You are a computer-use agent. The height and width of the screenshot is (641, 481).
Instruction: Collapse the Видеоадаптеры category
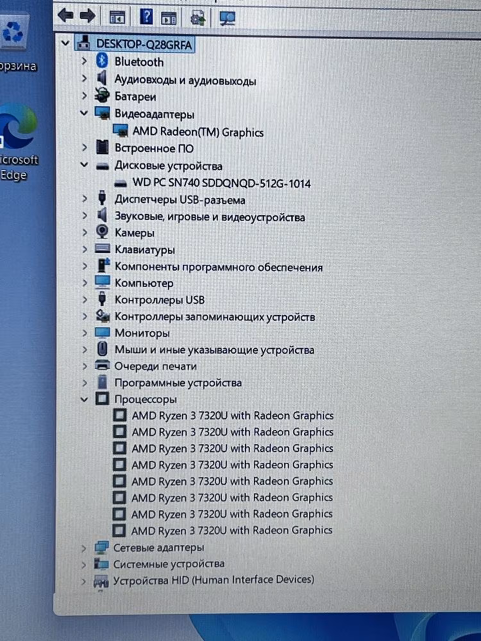(84, 113)
